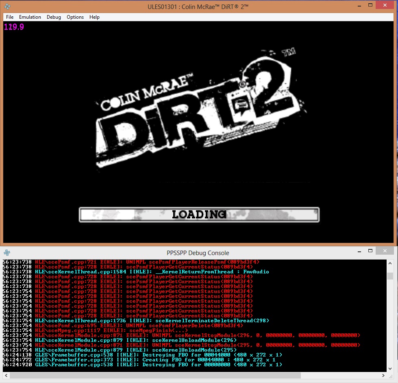Screen dimensions: 398x383
Task: Click the 119.9 FPS counter
Action: pyautogui.click(x=14, y=27)
